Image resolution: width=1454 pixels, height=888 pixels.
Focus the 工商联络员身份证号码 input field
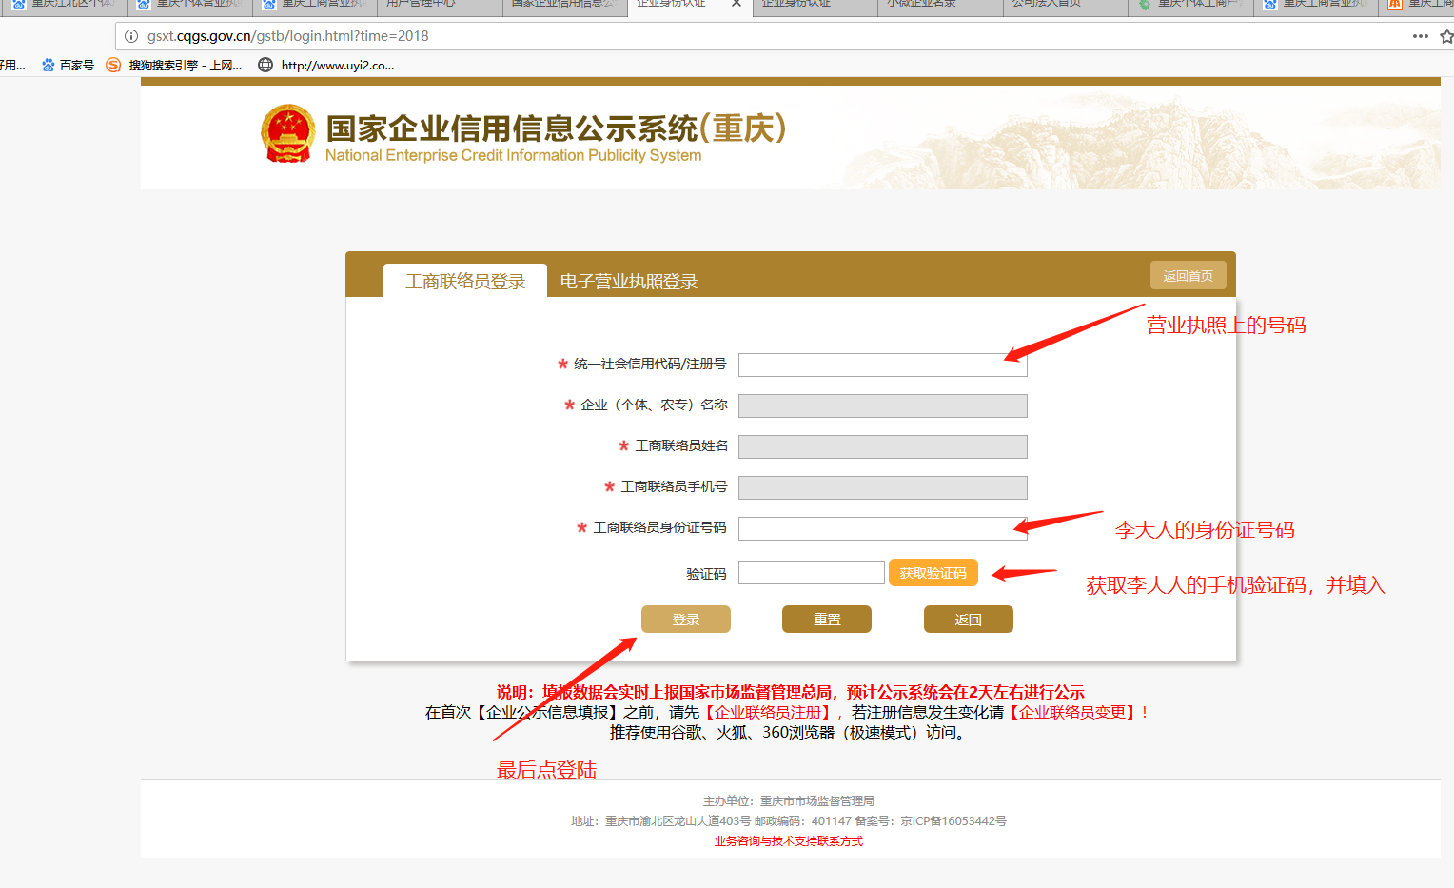882,528
